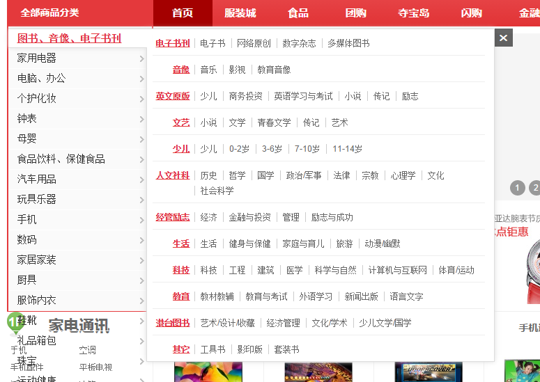Screen dimensions: 540x382
Task: Expand the 手机 category arrow
Action: (x=142, y=220)
